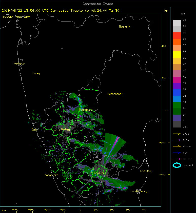Click the -20 dBZ dark gray swatch
Viewport: 196px width, 213px height.
point(177,124)
